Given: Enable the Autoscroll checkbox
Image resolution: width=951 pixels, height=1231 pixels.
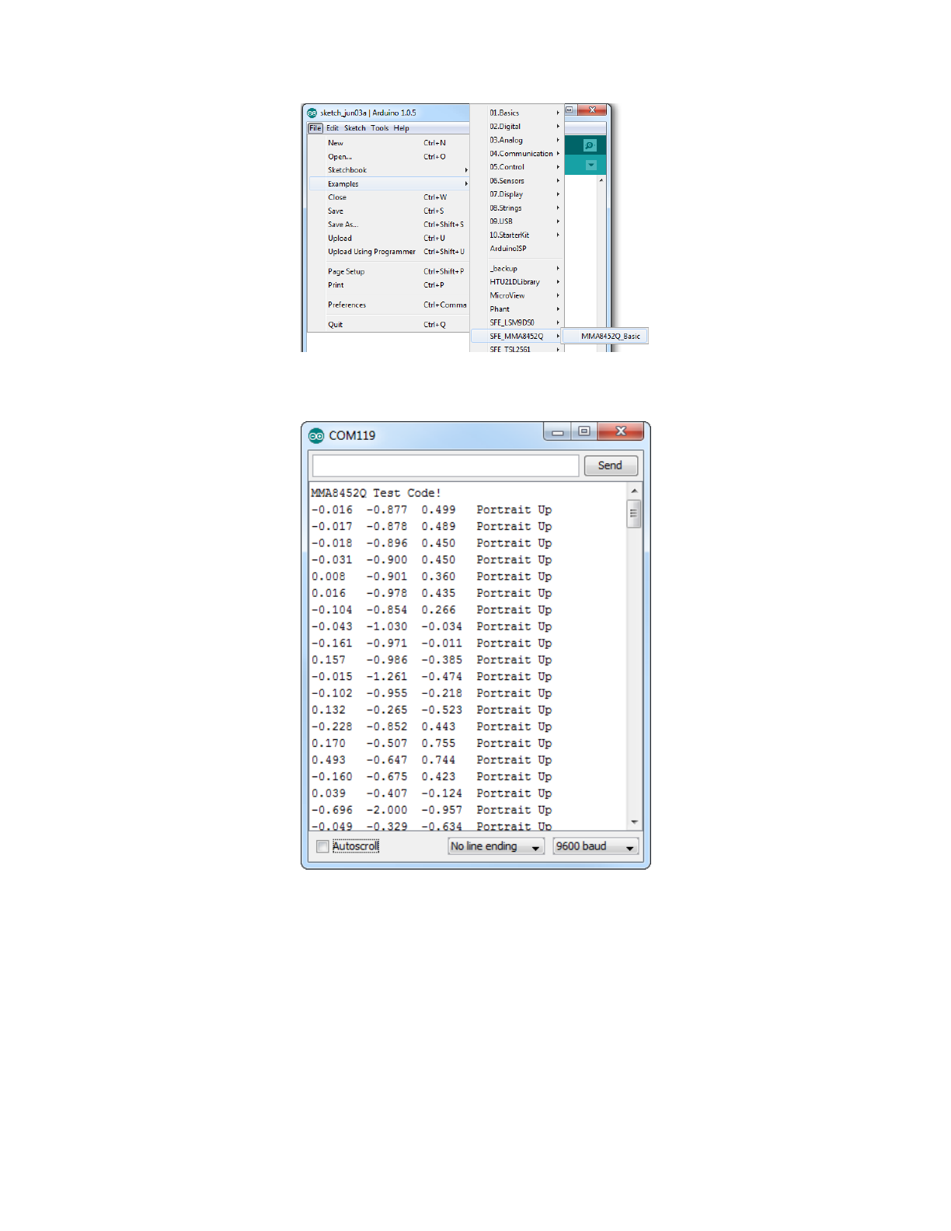Looking at the screenshot, I should 322,846.
